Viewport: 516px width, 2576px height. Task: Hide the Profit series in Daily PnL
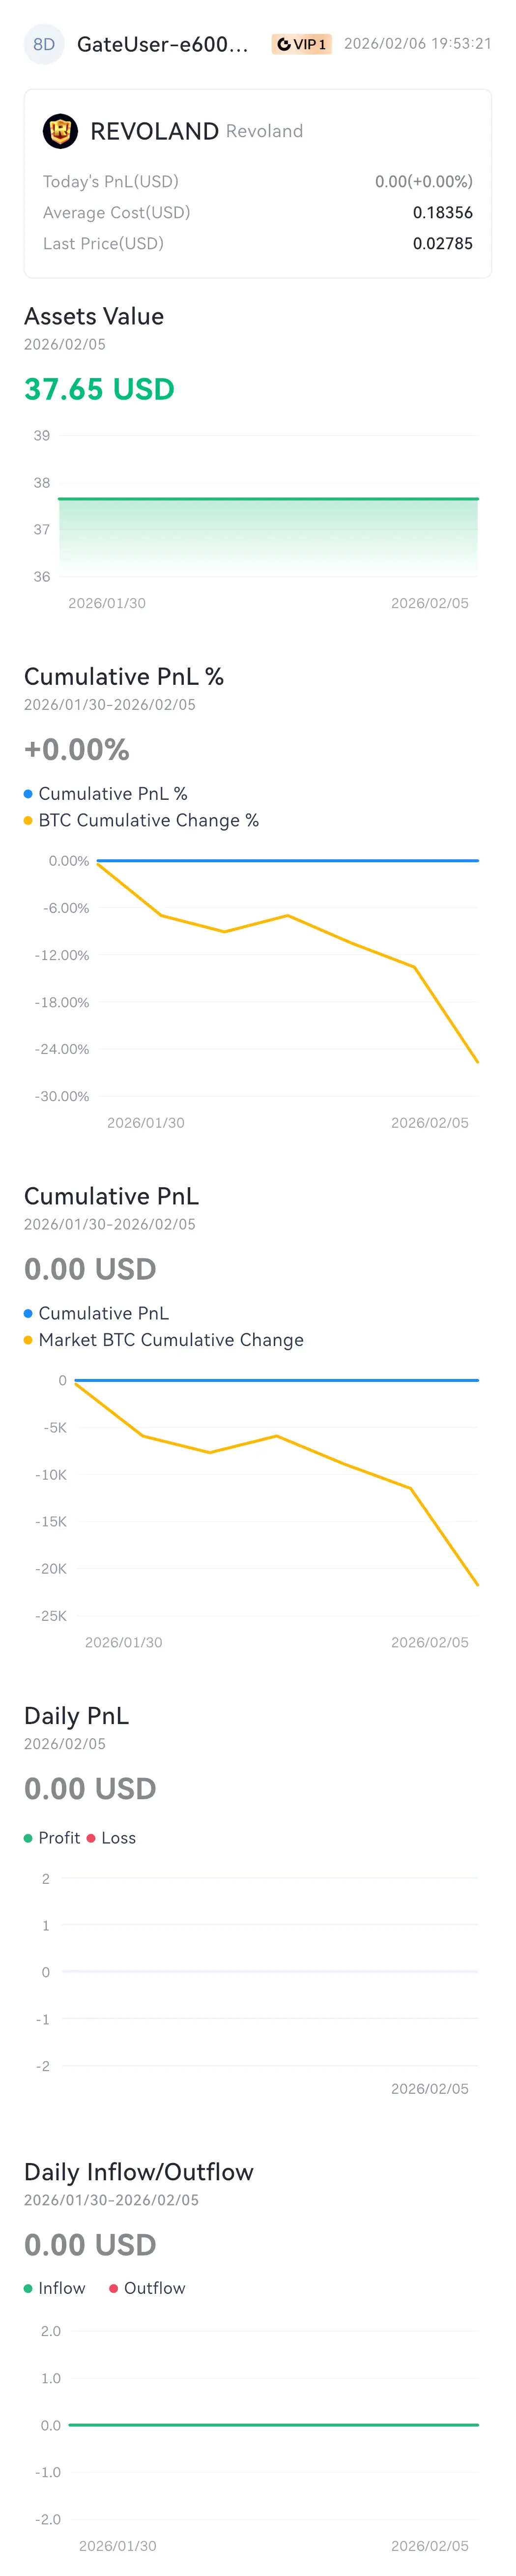point(52,1838)
